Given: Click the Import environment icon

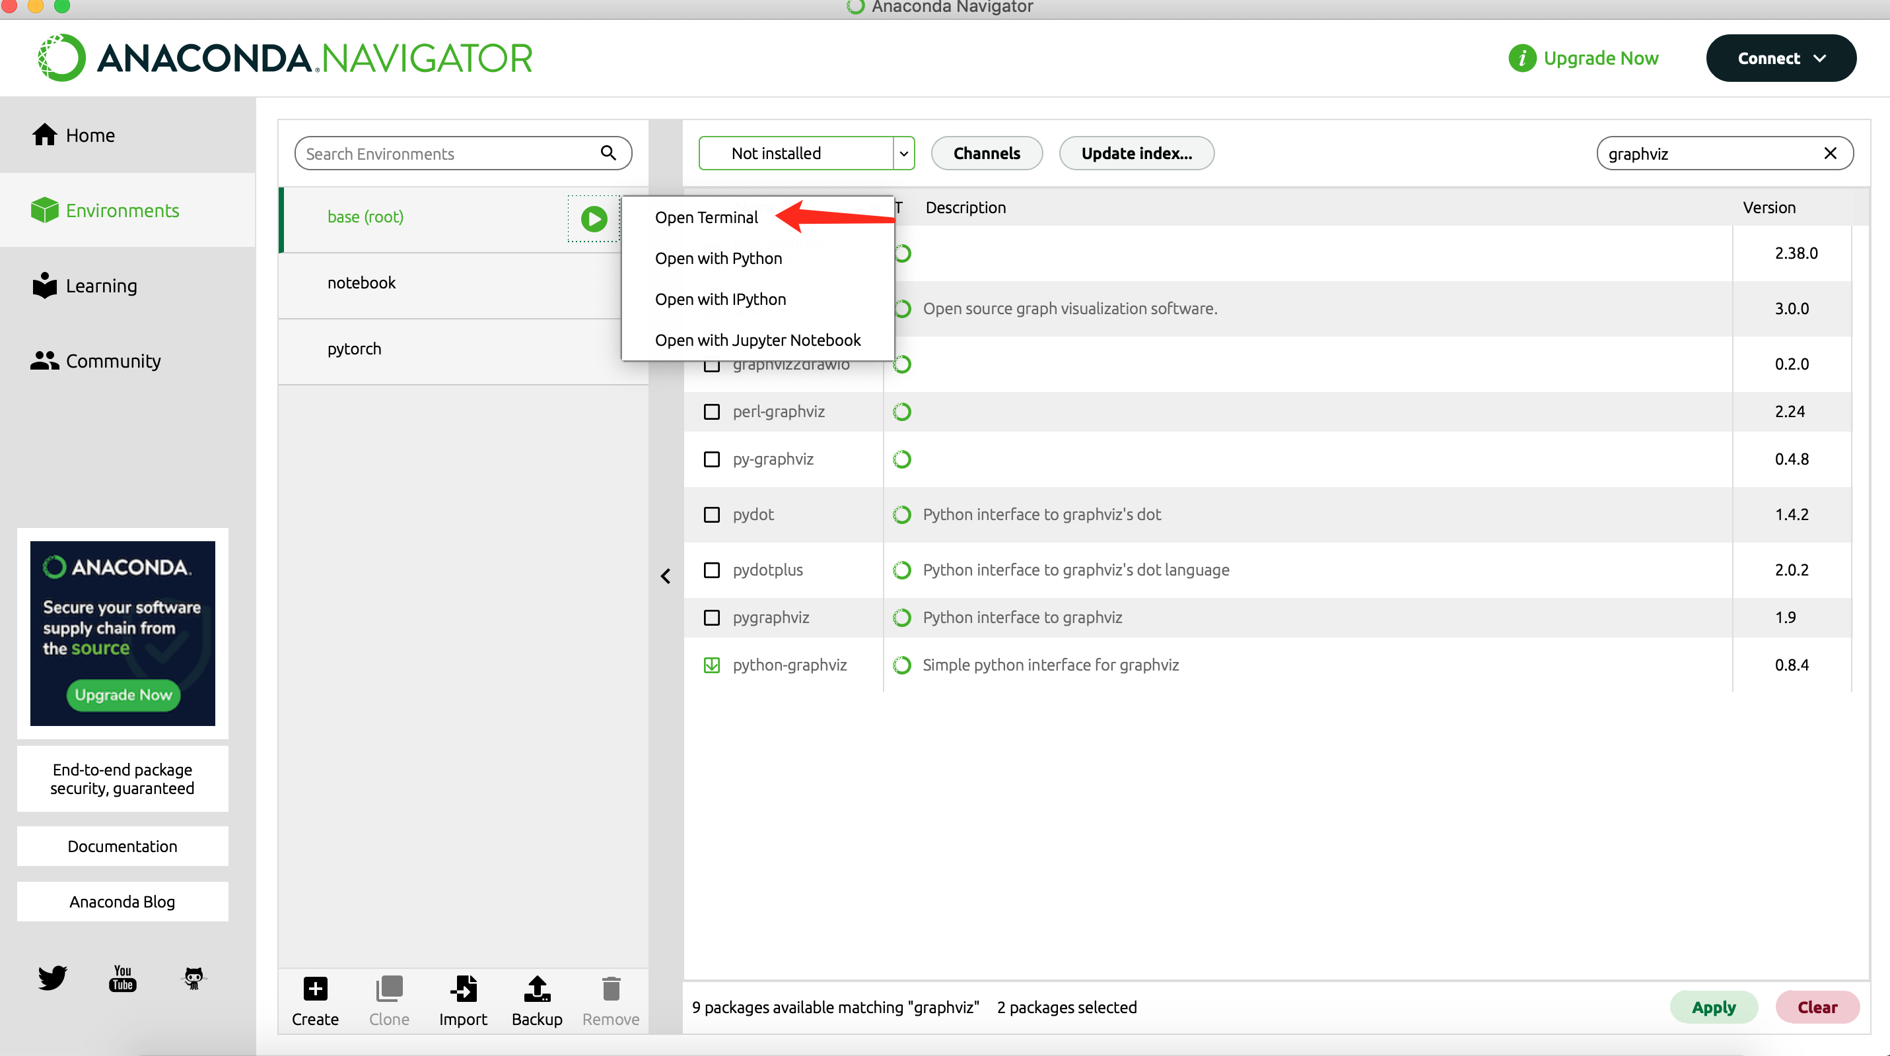Looking at the screenshot, I should click(463, 989).
